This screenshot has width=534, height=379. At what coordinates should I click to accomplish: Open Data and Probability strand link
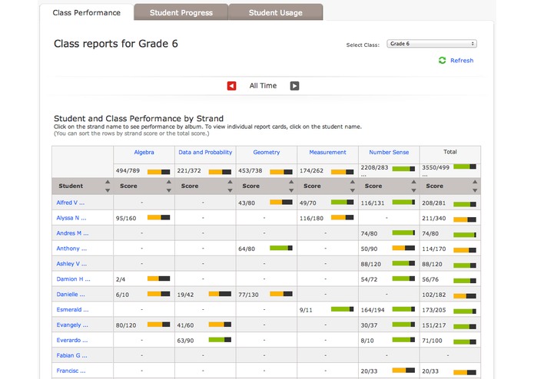(x=205, y=152)
